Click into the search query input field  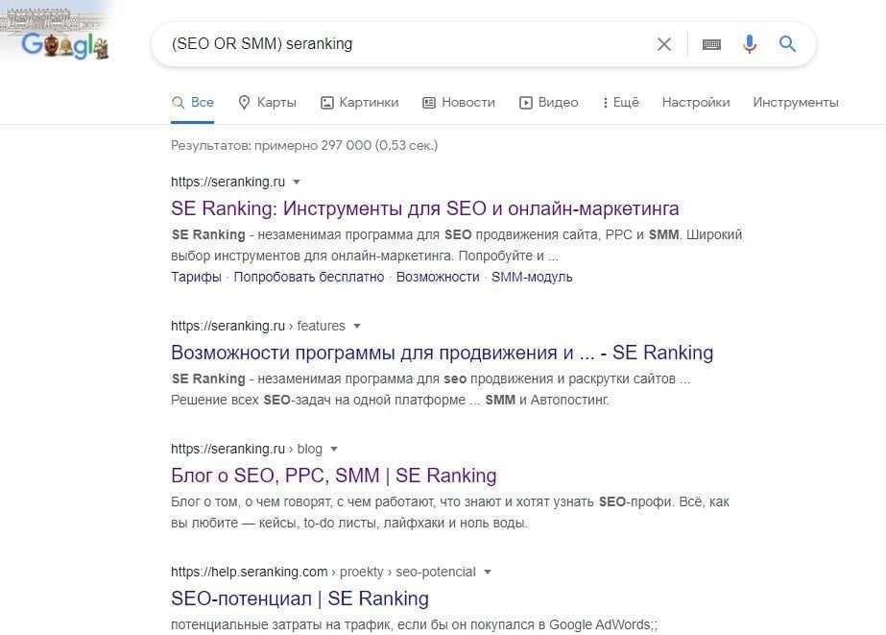[x=403, y=44]
